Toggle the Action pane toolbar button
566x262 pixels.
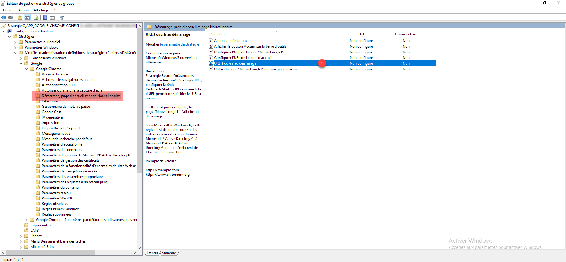[52, 18]
